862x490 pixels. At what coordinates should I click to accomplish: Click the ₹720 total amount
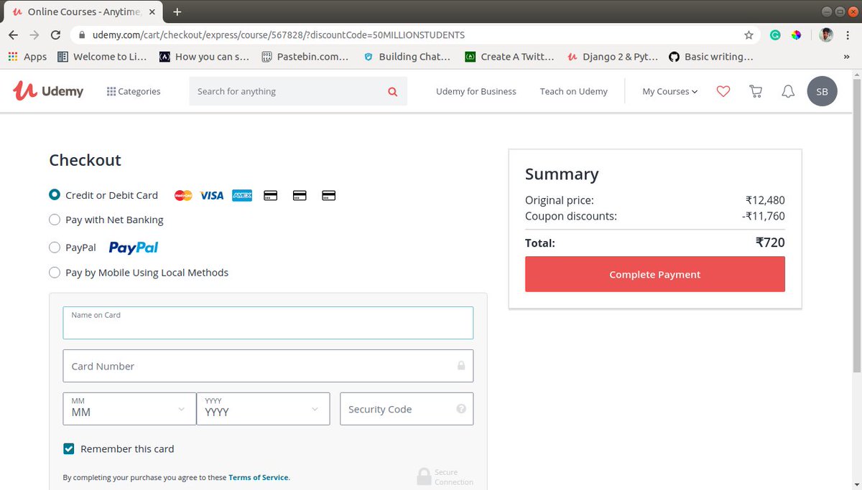click(x=770, y=242)
